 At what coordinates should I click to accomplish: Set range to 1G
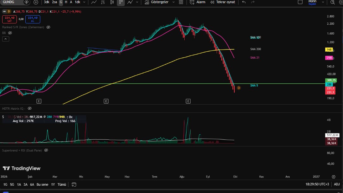pyautogui.click(x=5, y=184)
